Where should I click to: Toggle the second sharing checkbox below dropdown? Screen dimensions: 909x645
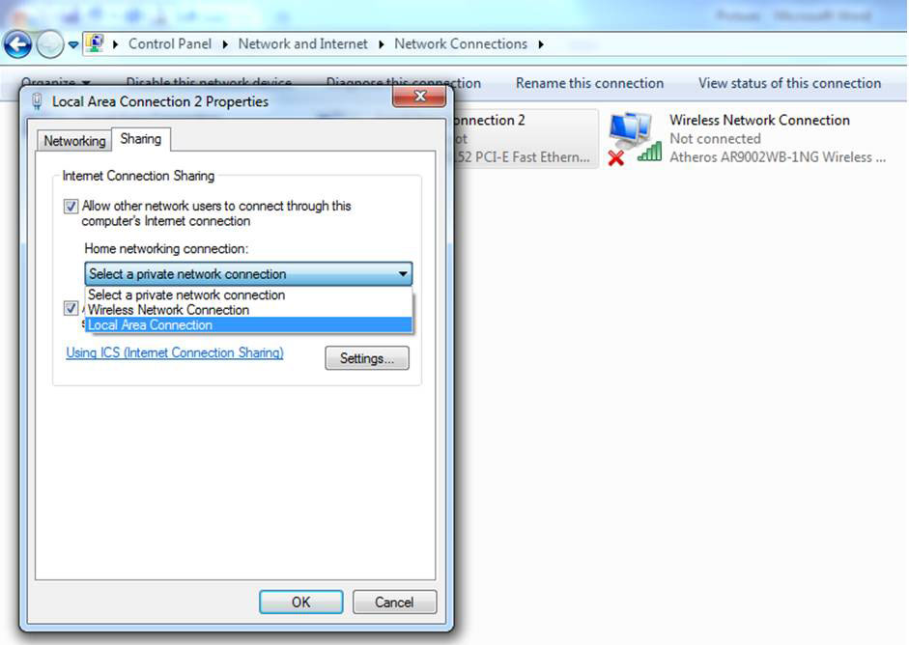click(x=71, y=308)
